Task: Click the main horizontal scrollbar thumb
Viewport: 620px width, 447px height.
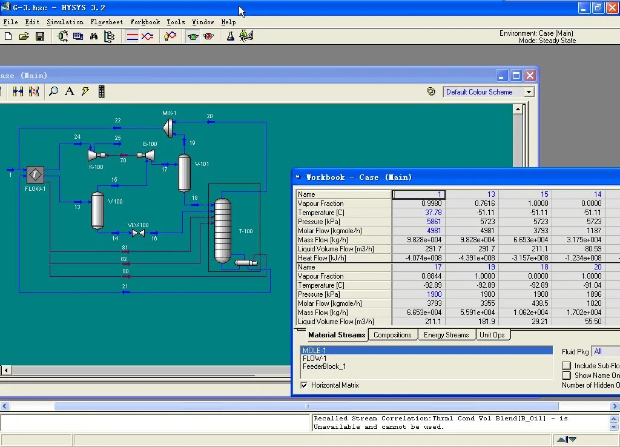Action: pos(306,406)
